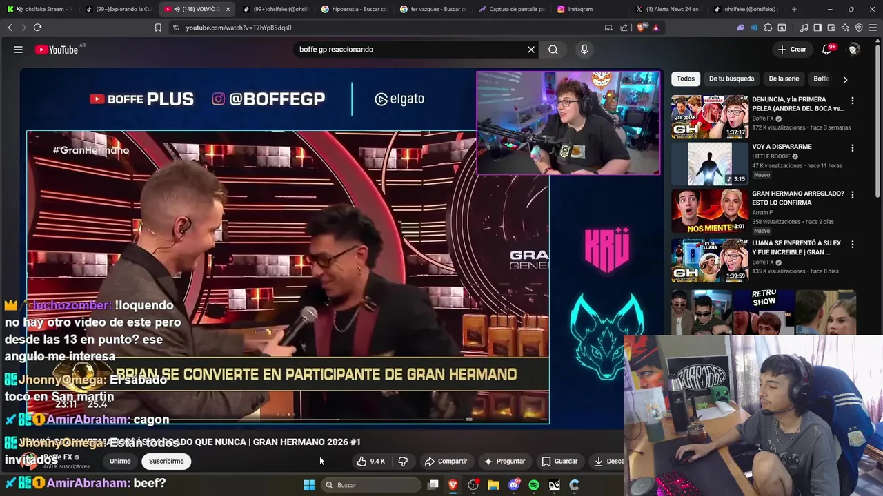
Task: Go back to the previous page
Action: pyautogui.click(x=10, y=28)
